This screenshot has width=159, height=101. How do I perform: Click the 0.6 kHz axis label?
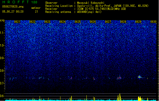2,96
